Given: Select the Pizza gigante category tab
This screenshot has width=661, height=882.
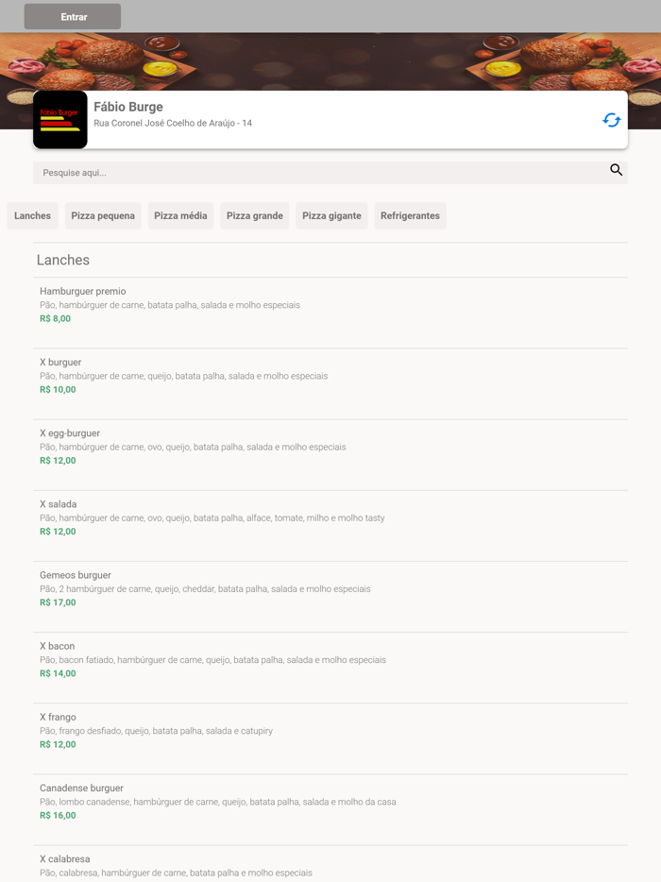Looking at the screenshot, I should 331,215.
